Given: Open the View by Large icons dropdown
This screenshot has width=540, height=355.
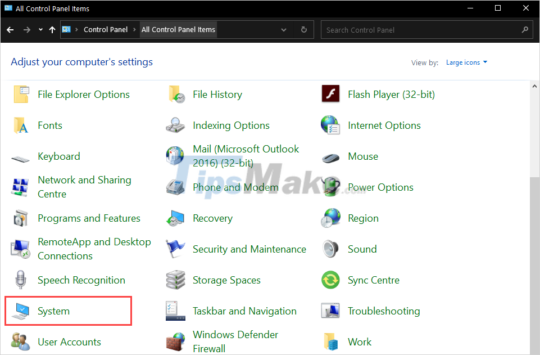Looking at the screenshot, I should click(466, 62).
